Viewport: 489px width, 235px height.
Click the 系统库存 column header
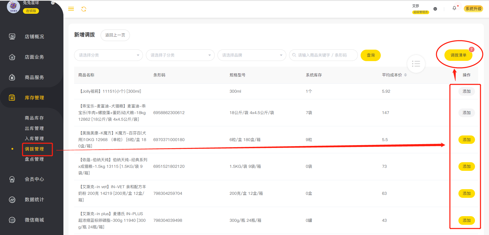click(314, 75)
